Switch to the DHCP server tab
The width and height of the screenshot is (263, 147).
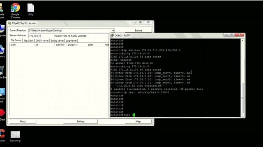tap(42, 41)
